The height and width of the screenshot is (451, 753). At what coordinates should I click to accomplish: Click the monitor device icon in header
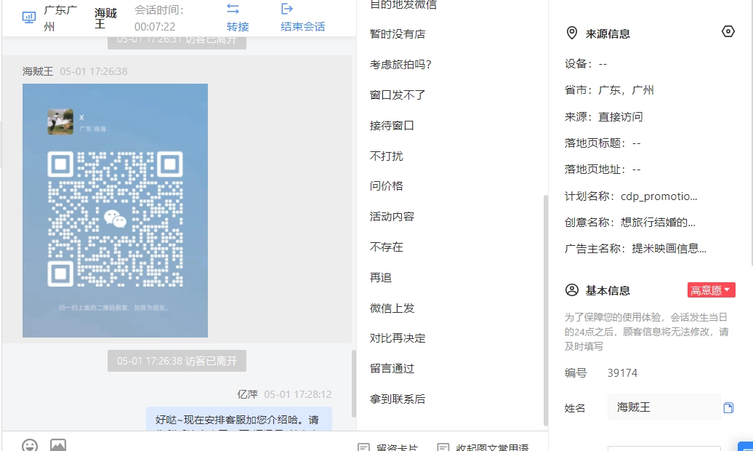tap(29, 17)
